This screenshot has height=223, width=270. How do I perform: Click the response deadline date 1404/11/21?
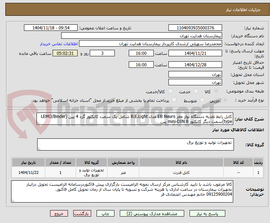tap(195, 53)
